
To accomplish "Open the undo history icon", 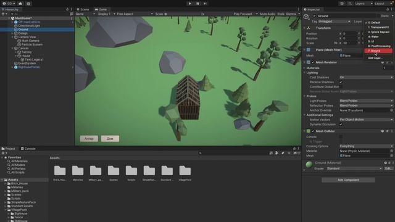I will [342, 4].
